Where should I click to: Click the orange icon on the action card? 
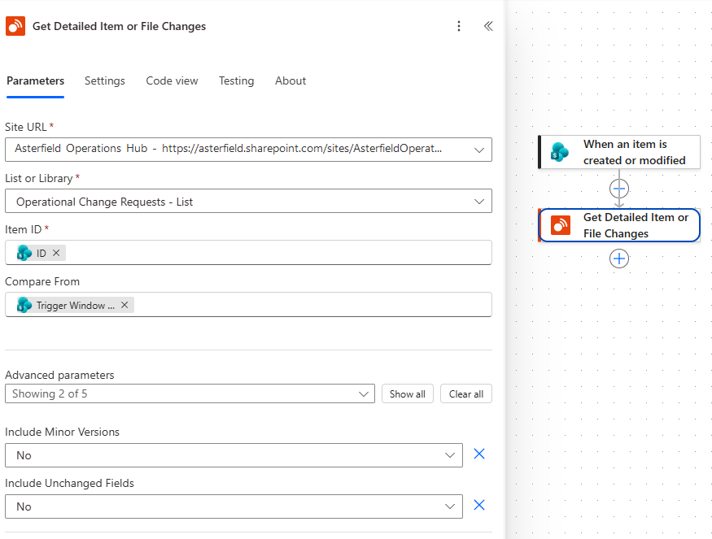[x=561, y=225]
